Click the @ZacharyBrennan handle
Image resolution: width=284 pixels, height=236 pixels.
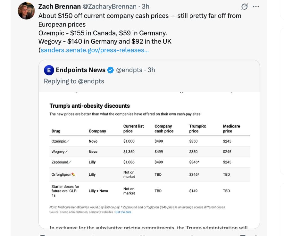(110, 6)
